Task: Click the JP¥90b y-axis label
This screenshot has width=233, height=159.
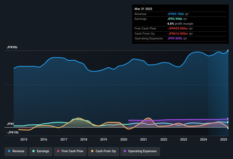Action: click(12, 47)
